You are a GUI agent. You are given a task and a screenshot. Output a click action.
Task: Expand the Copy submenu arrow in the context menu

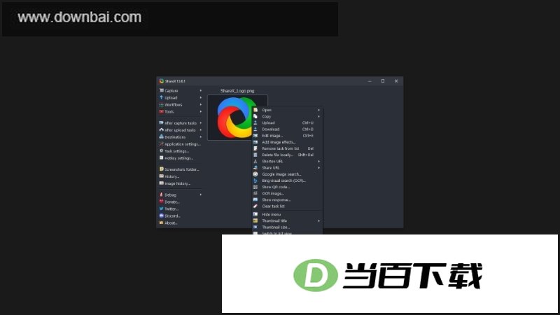319,116
